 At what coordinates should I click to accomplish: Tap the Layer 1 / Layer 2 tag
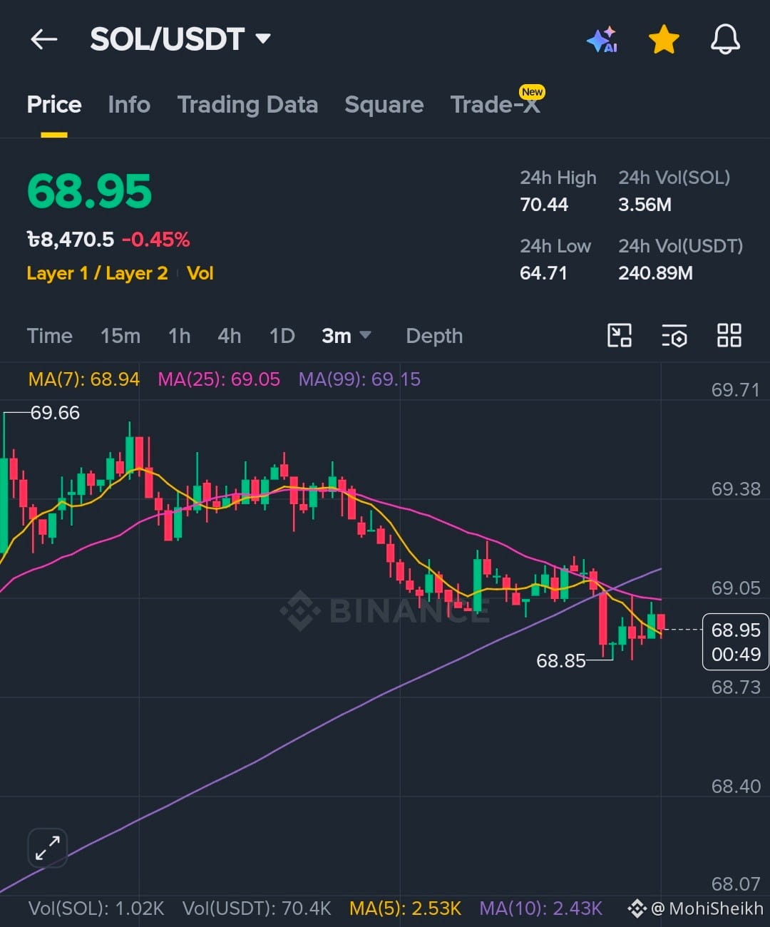tap(97, 273)
